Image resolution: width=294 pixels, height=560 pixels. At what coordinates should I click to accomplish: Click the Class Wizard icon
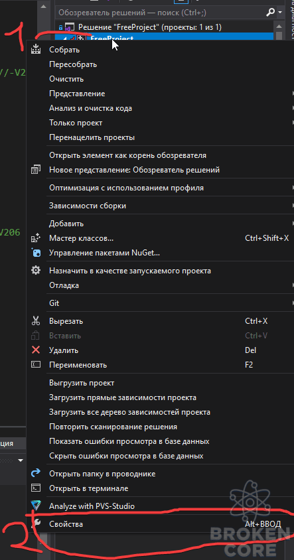(x=36, y=238)
